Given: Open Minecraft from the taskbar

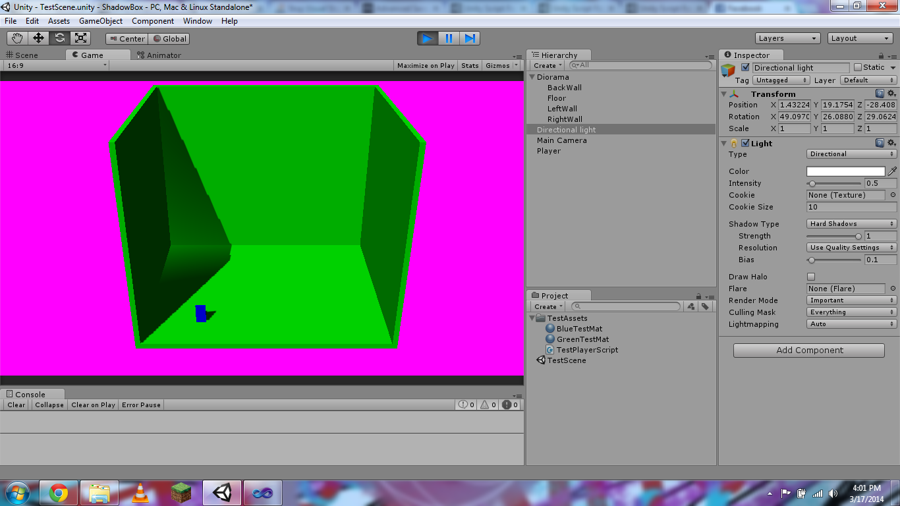Looking at the screenshot, I should tap(181, 493).
